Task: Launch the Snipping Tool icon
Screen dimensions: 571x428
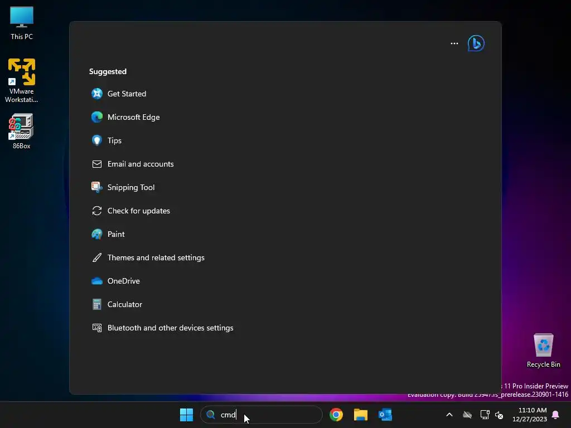Action: (x=97, y=187)
